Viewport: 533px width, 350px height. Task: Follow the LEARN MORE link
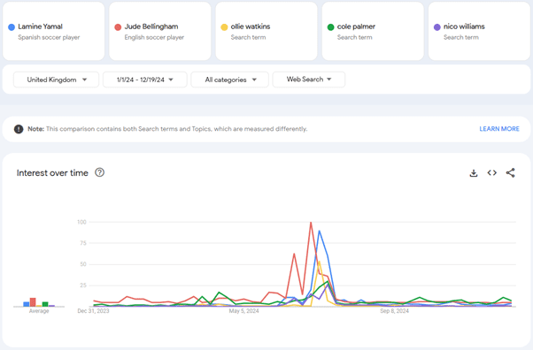(x=499, y=129)
